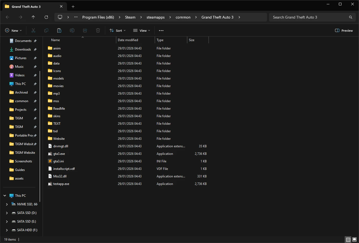
Task: Select the Grand Theft Auto 3 tab
Action: click(27, 6)
